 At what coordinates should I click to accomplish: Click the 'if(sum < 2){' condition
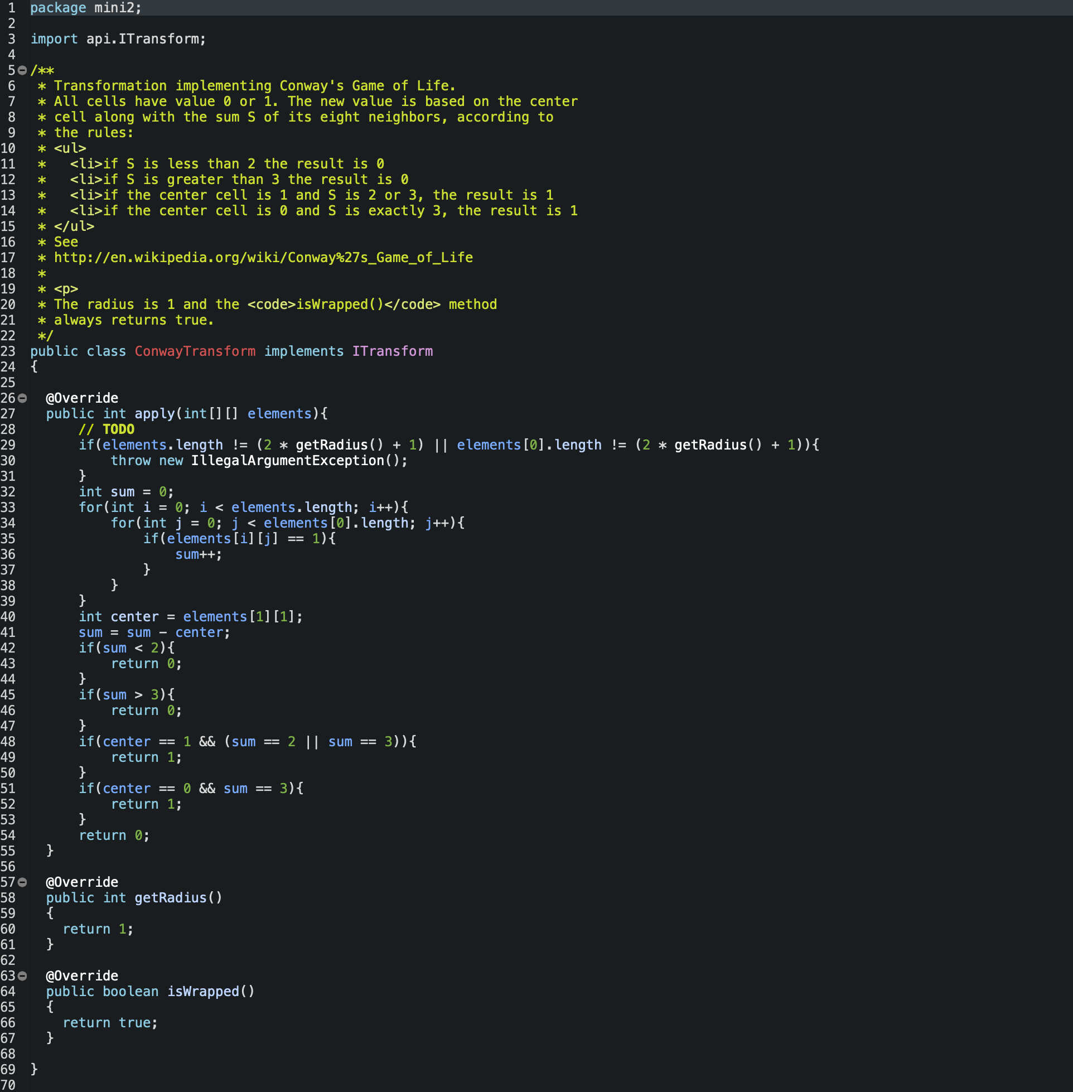[127, 648]
